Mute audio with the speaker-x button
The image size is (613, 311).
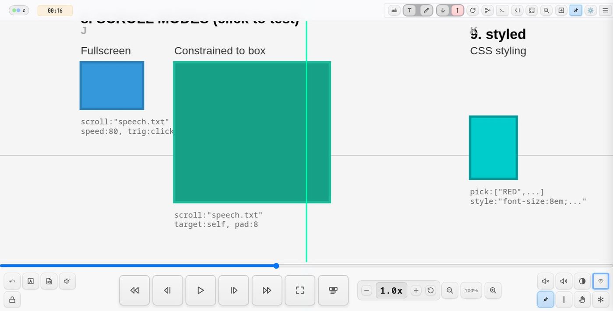[546, 281]
